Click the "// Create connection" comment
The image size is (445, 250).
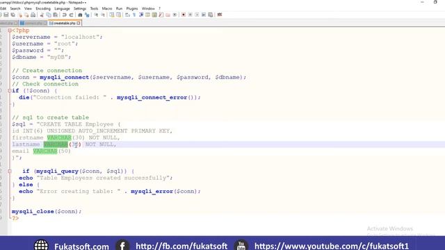click(47, 71)
